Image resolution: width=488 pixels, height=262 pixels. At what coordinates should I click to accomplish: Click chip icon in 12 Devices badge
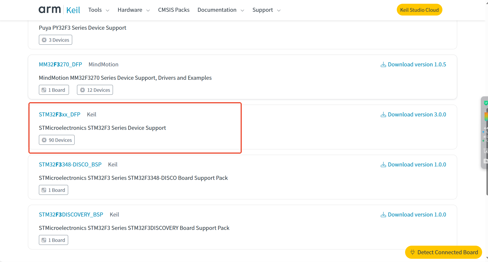[x=83, y=90]
